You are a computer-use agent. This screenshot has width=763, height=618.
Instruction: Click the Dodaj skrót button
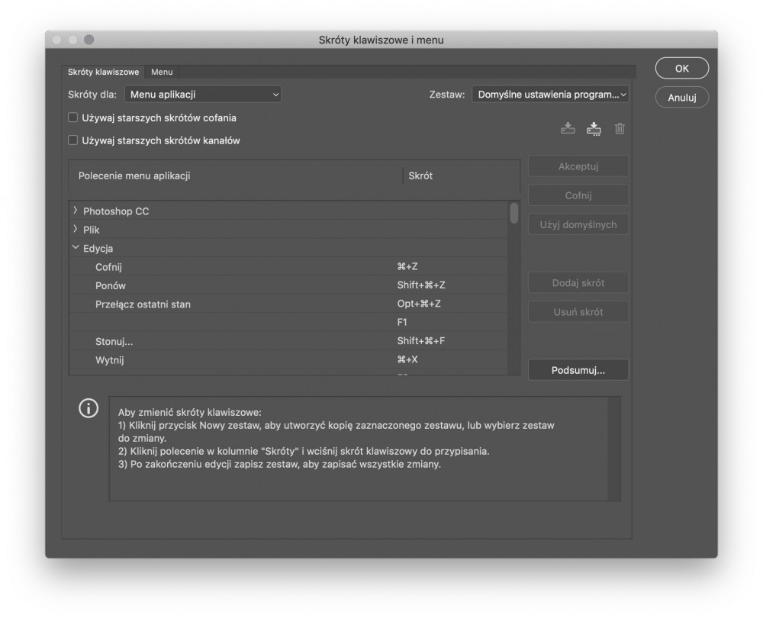click(x=578, y=283)
